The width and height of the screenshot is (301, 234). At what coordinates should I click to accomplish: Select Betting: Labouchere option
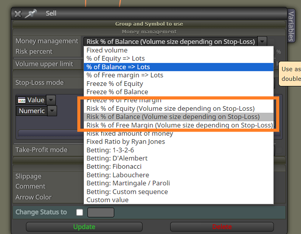click(178, 175)
